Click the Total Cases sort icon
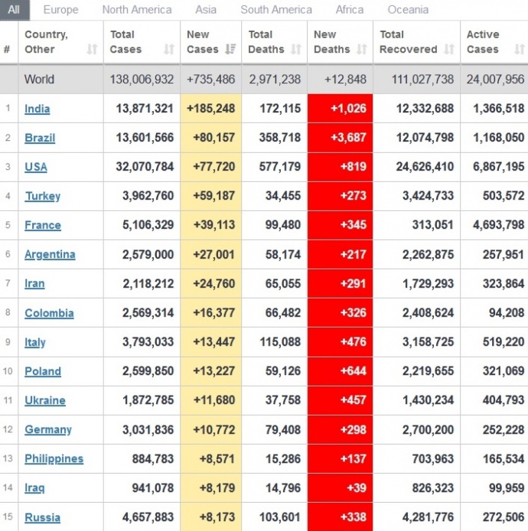Screen dimensions: 528x531 click(169, 50)
